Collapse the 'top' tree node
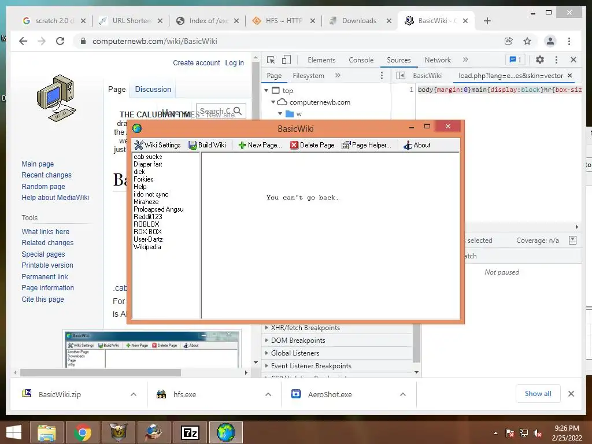Screen dimensions: 592x444 point(266,91)
